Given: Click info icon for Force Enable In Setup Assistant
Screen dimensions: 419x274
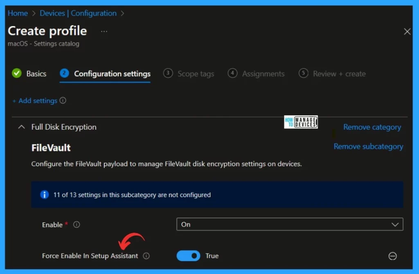Looking at the screenshot, I should [146, 256].
